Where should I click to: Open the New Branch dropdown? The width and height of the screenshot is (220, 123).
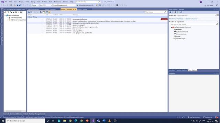pyautogui.click(x=174, y=19)
